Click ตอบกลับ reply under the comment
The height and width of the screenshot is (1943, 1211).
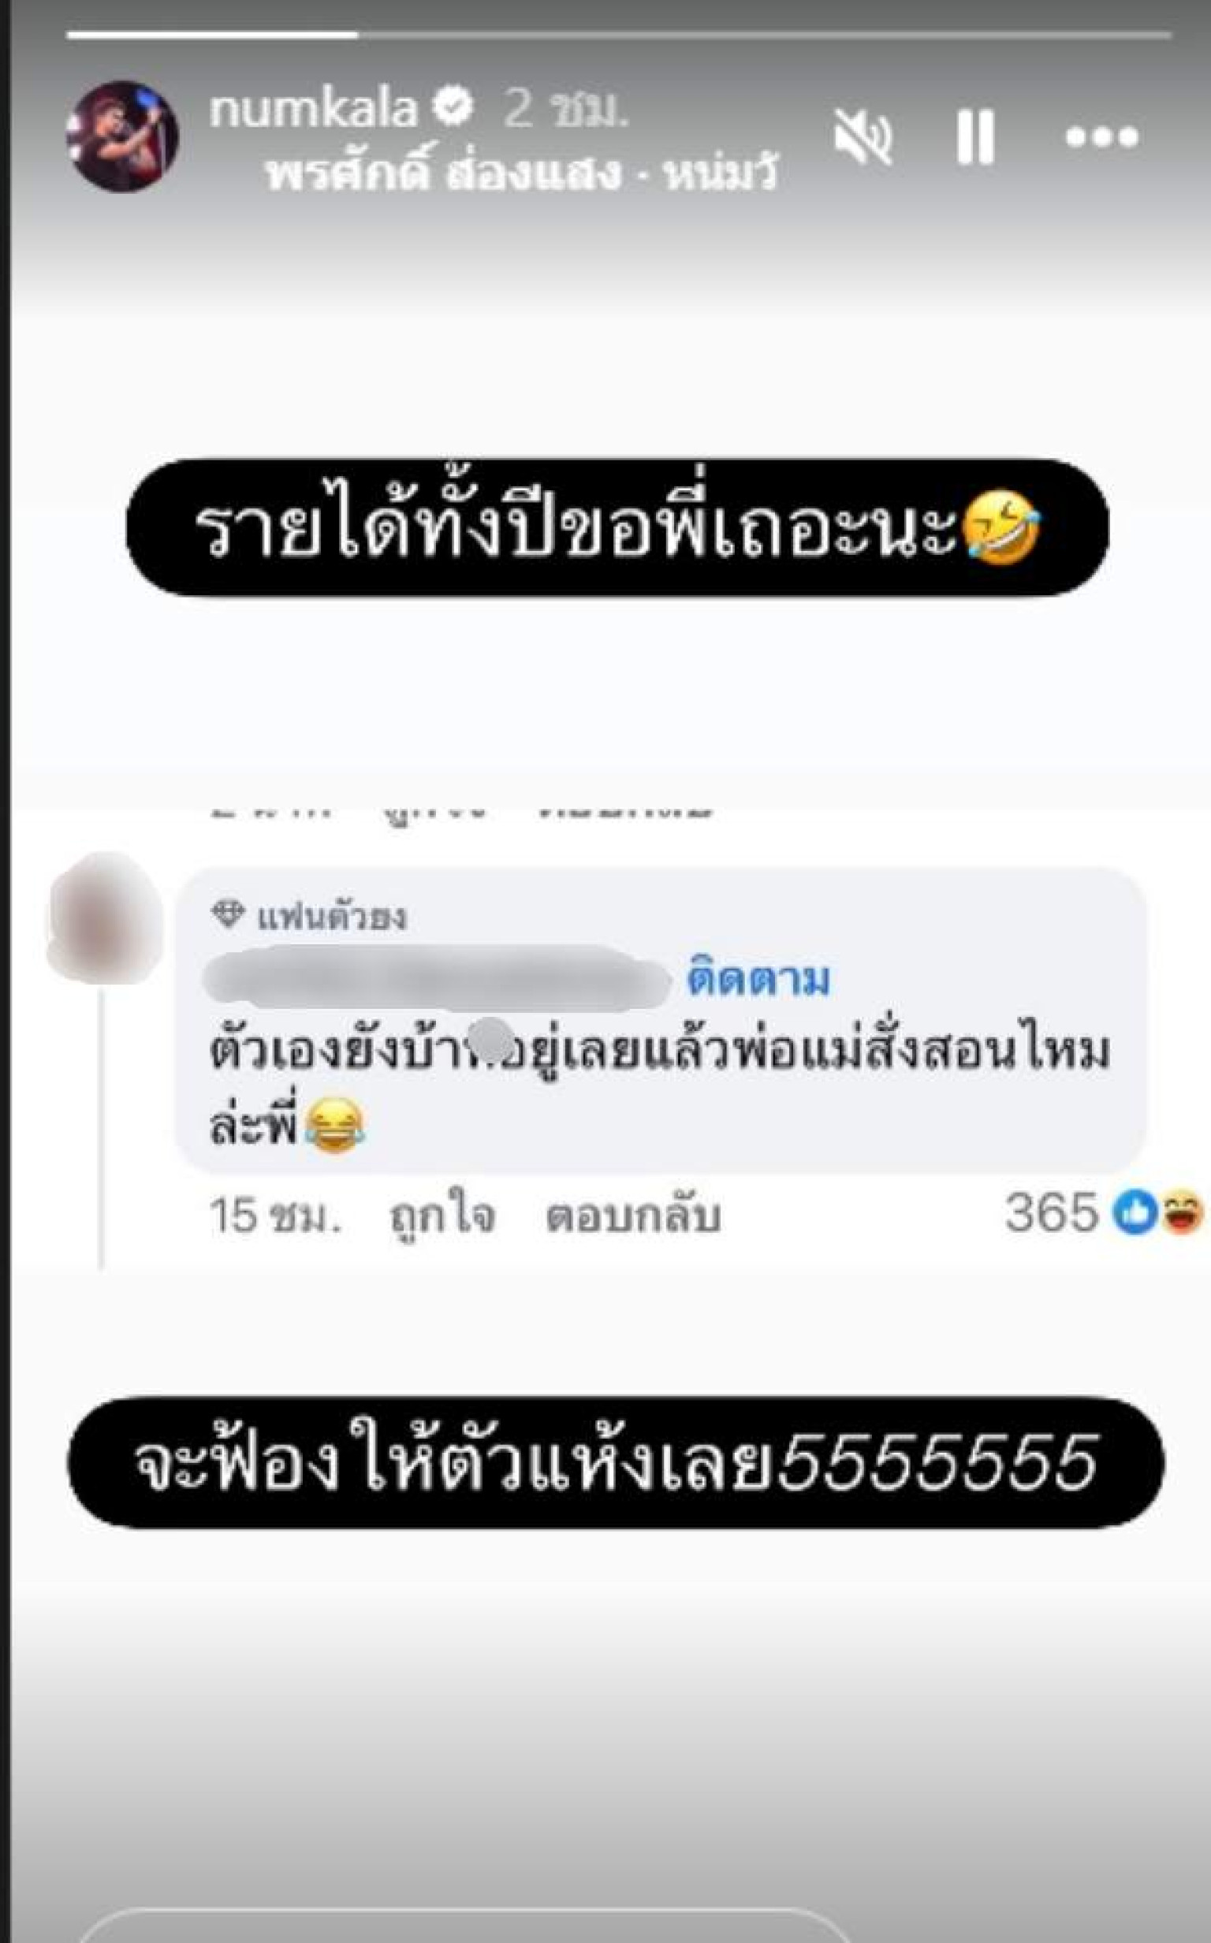(x=634, y=1216)
